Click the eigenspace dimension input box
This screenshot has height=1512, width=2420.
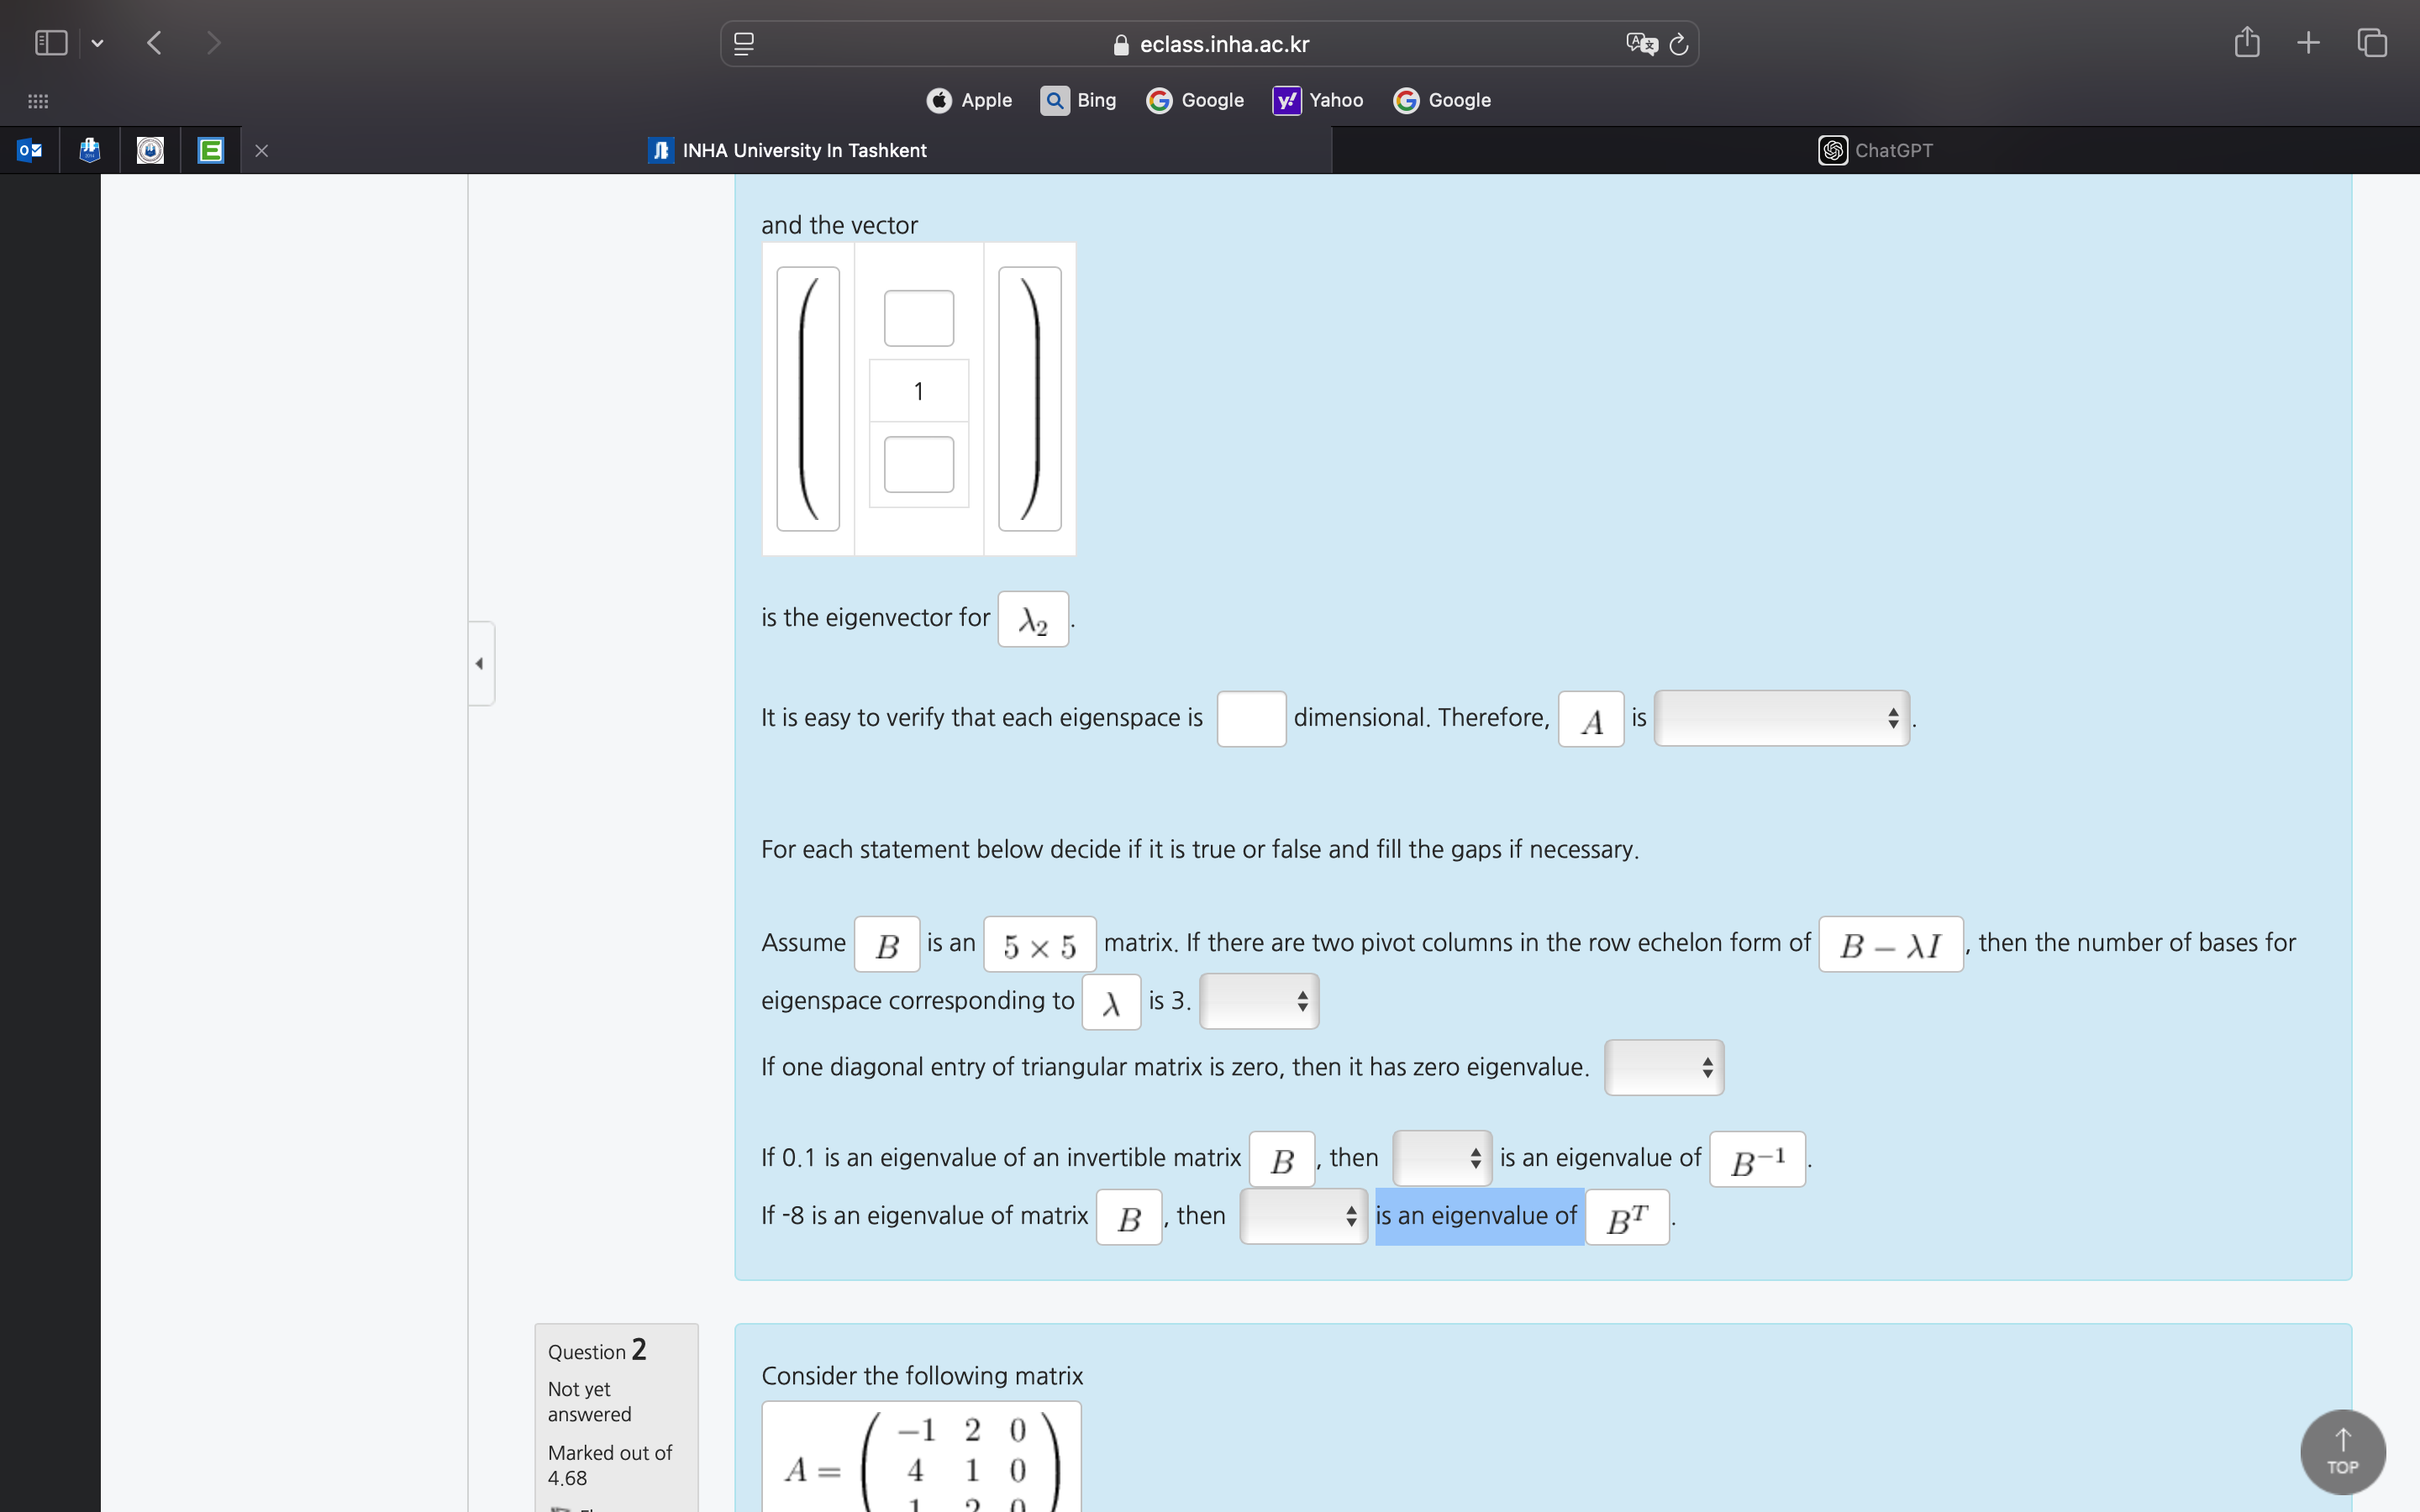coord(1251,718)
